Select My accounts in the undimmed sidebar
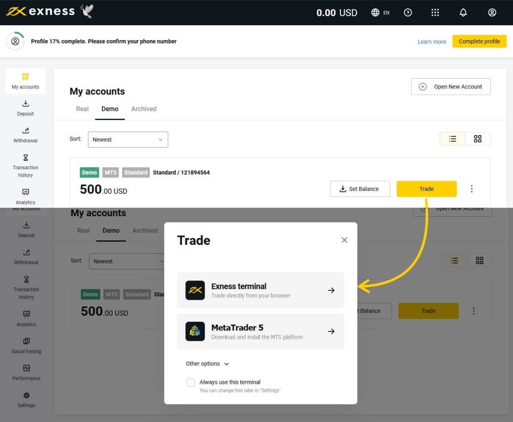The width and height of the screenshot is (513, 422). coord(26,81)
